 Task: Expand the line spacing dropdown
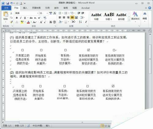(x=83, y=17)
